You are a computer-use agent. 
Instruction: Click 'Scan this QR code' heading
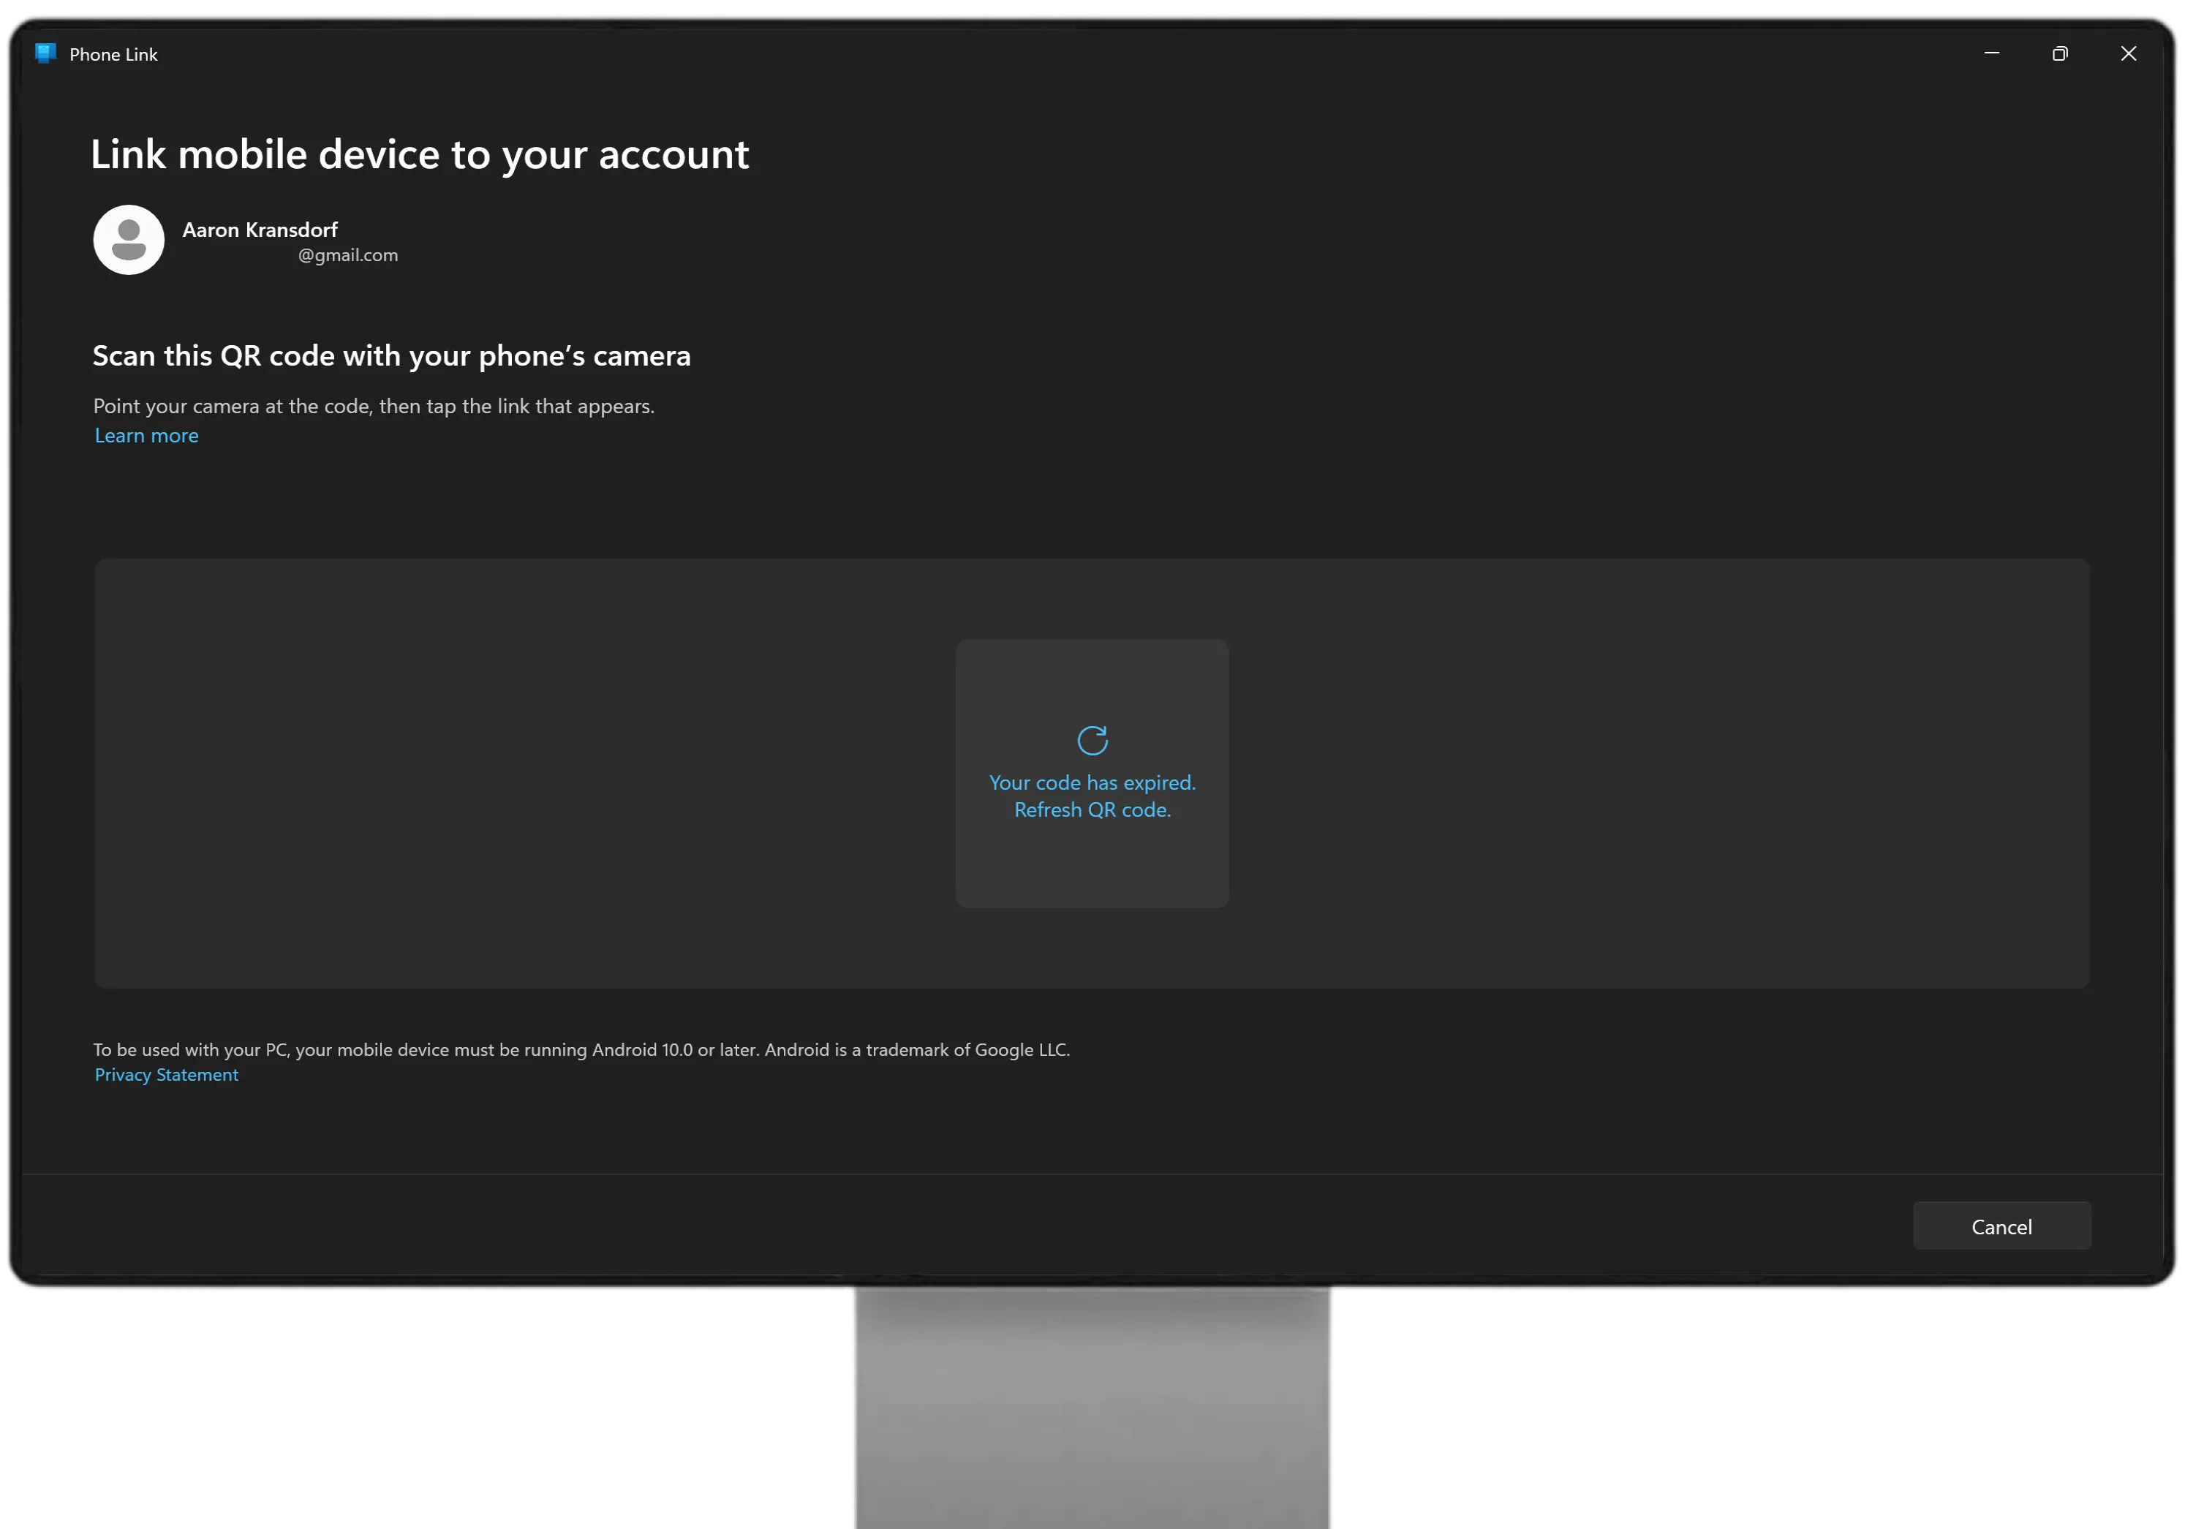(x=391, y=355)
